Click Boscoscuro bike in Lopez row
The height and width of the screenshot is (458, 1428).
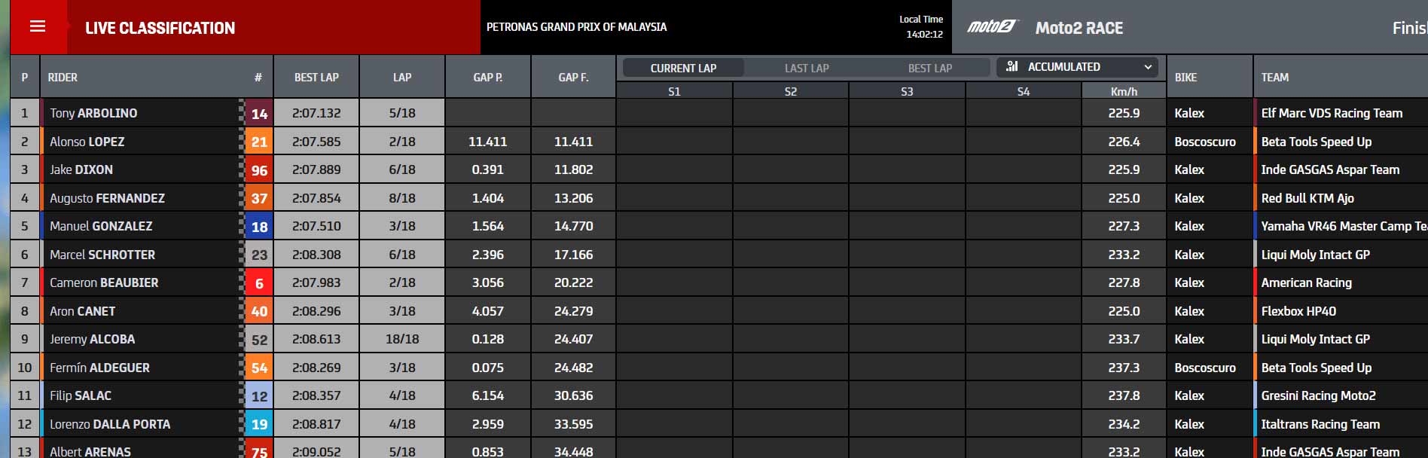pos(1205,142)
